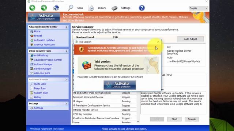Click the Settings wrench icon in sidebar
The height and width of the screenshot is (131, 234).
click(32, 108)
